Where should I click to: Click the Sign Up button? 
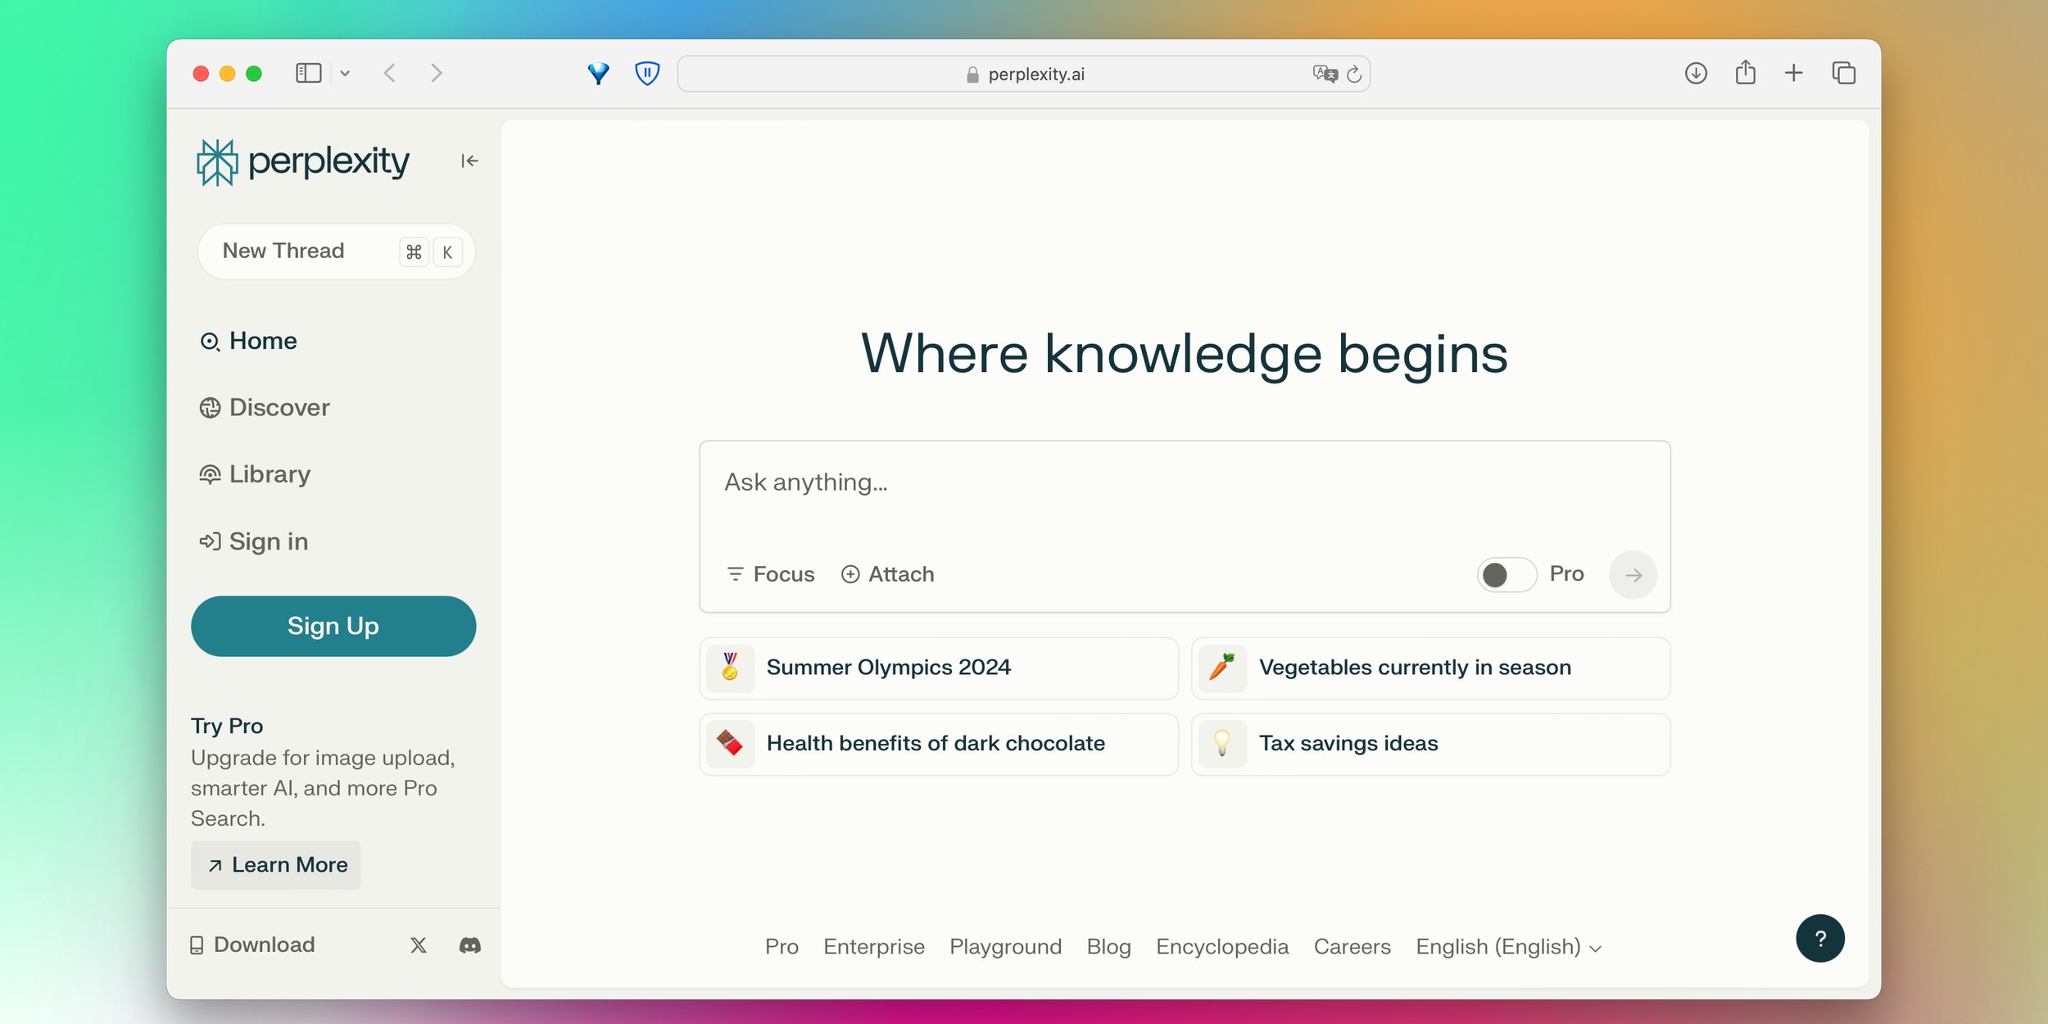coord(333,627)
